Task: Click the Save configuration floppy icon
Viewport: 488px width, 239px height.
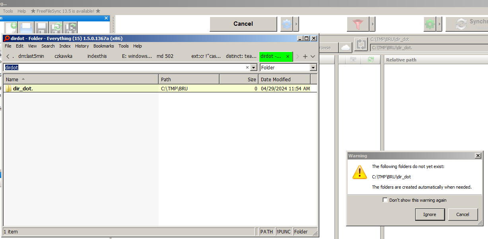Action: [x=41, y=28]
